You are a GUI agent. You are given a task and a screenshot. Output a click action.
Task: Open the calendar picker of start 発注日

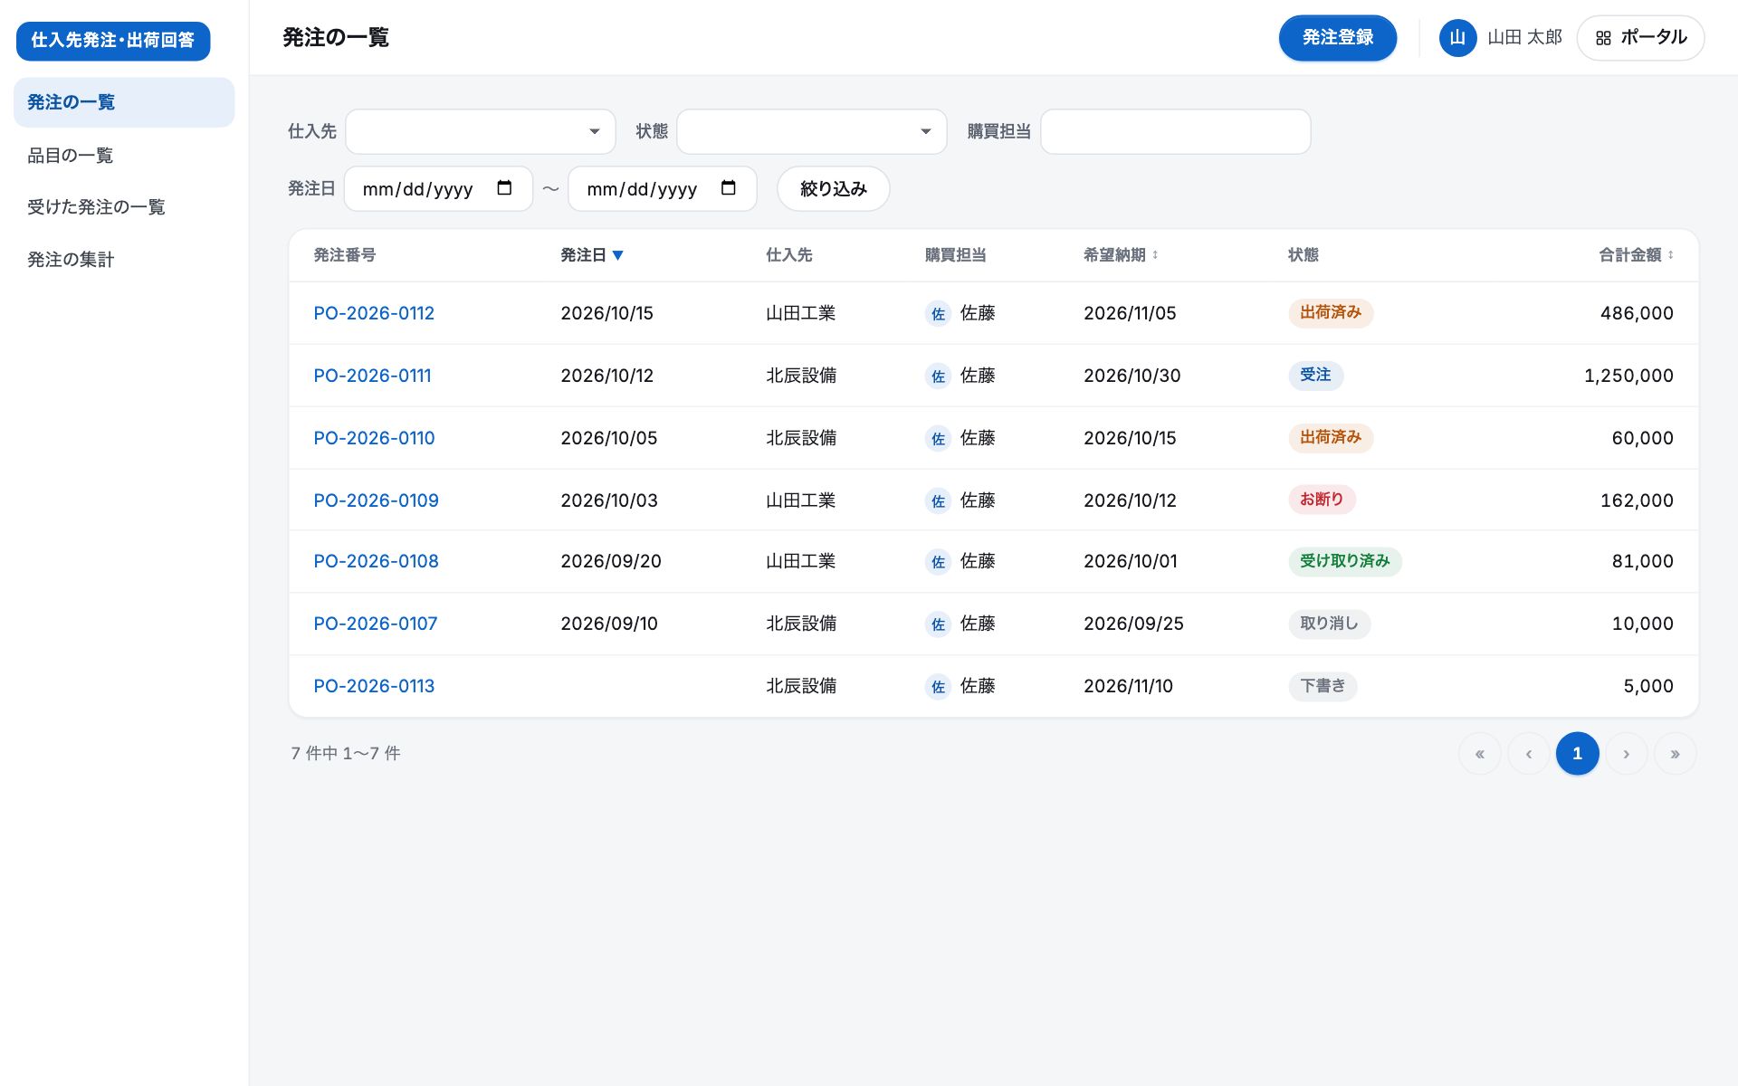[504, 188]
